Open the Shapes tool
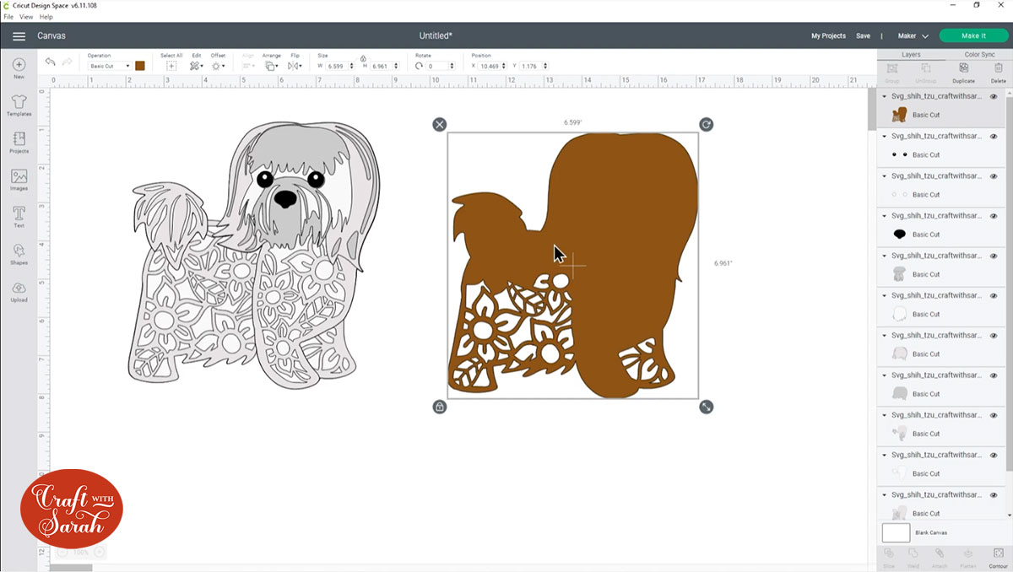 pos(19,253)
